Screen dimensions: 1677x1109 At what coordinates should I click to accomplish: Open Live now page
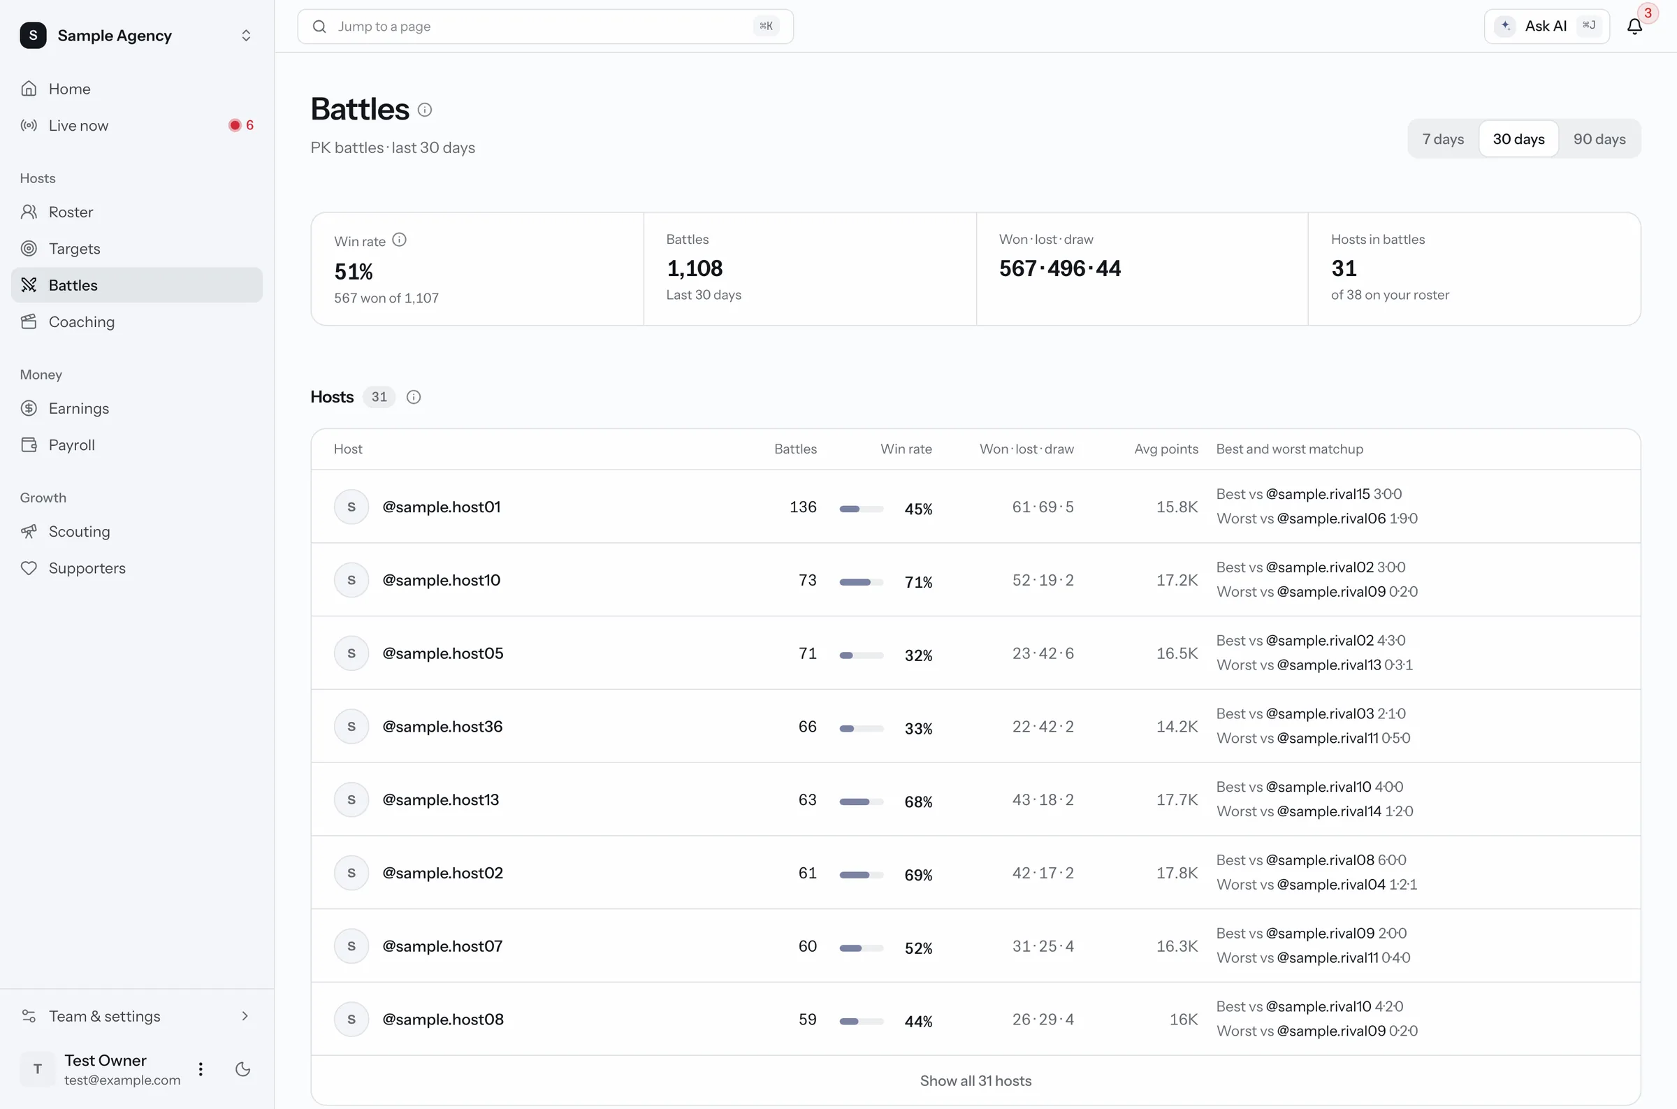coord(137,125)
